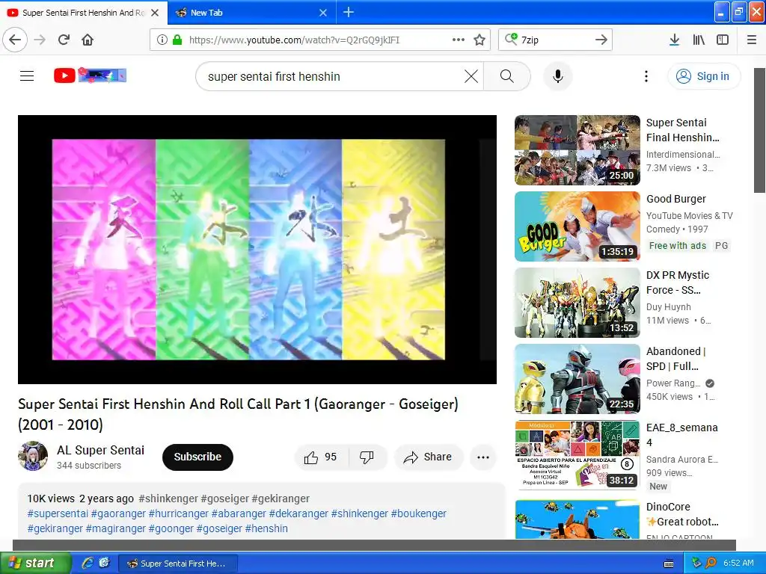Click the YouTube logo

click(x=90, y=75)
